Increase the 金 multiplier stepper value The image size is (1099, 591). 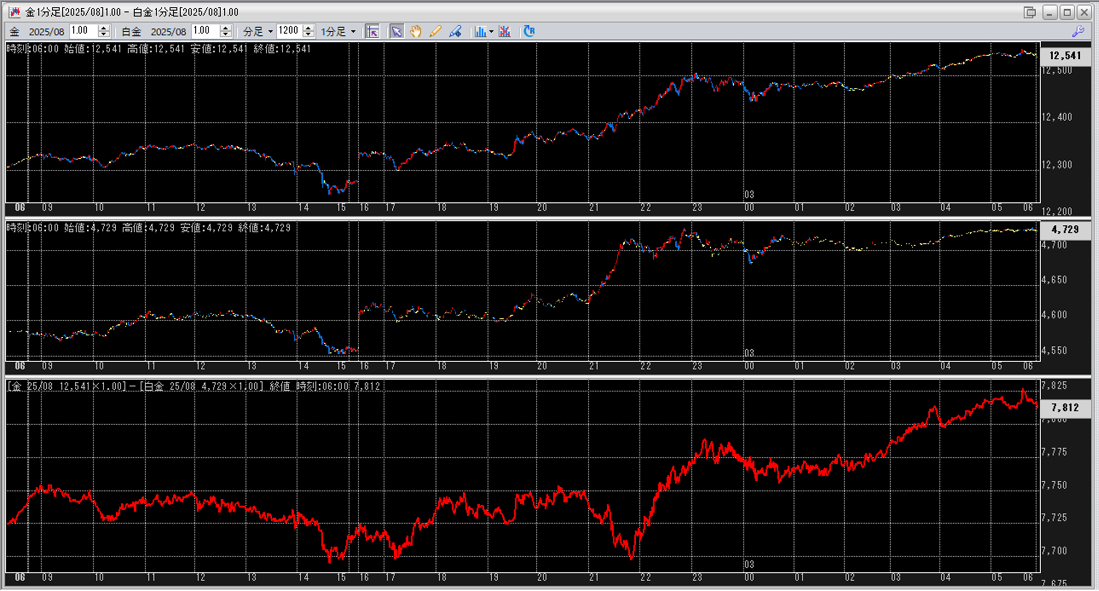104,28
